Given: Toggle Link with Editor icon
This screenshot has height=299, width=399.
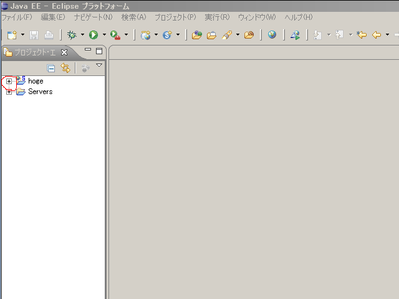Looking at the screenshot, I should click(65, 68).
